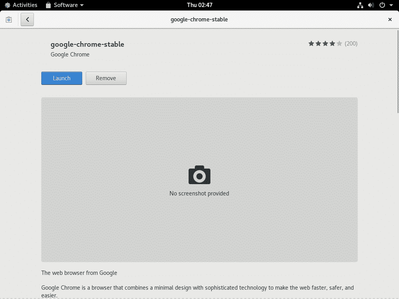Click the clock showing Thu 02:47
Screen dimensions: 399x299
click(x=199, y=5)
